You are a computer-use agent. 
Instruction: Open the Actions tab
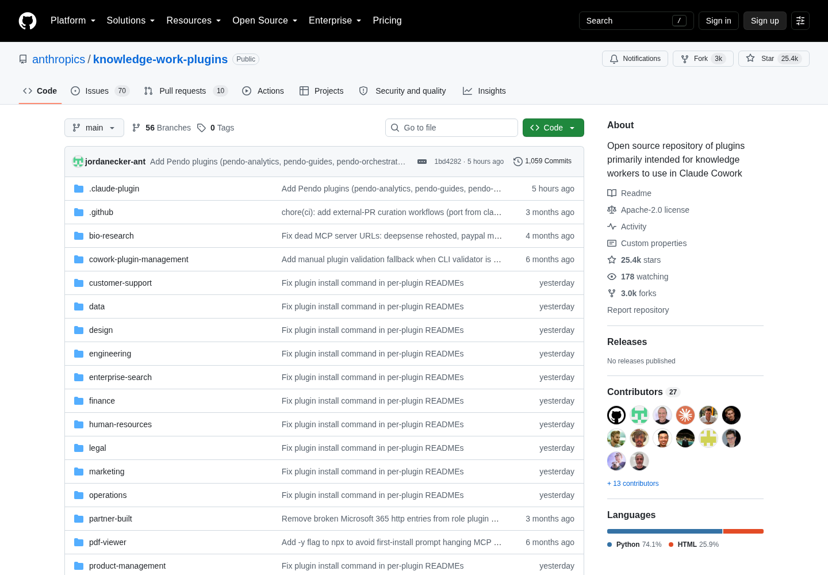(263, 91)
